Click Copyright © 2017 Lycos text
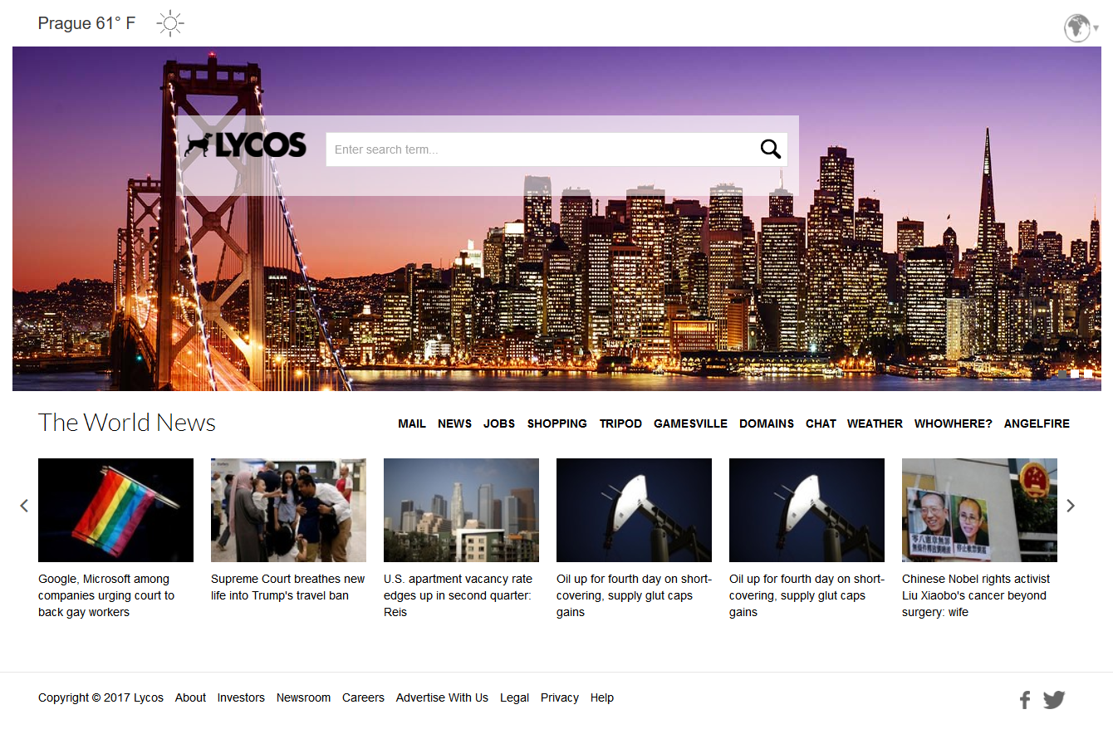The height and width of the screenshot is (739, 1113). [x=101, y=697]
